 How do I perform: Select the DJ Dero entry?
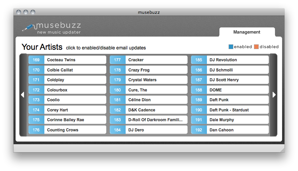[149, 130]
